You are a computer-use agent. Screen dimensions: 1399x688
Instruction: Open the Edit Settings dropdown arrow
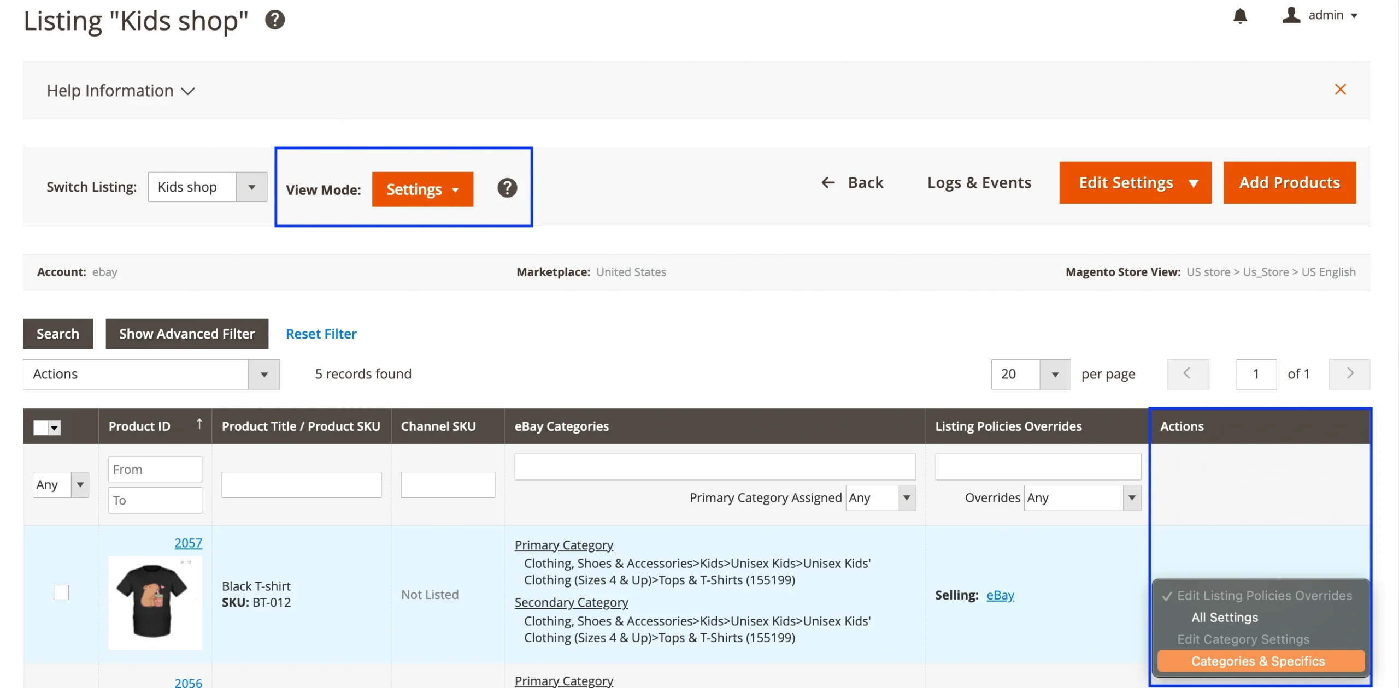click(x=1193, y=183)
